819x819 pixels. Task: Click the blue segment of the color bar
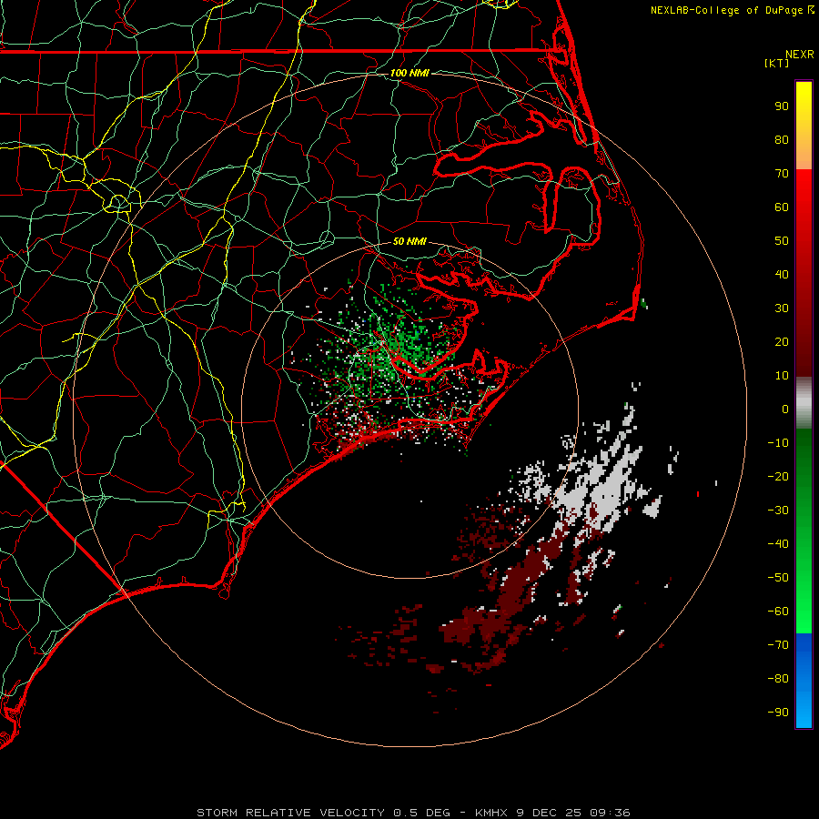point(804,681)
